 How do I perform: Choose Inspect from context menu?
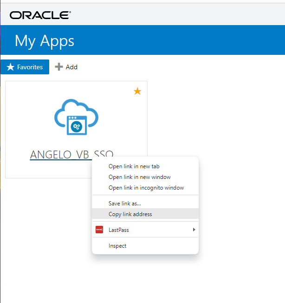coord(145,246)
